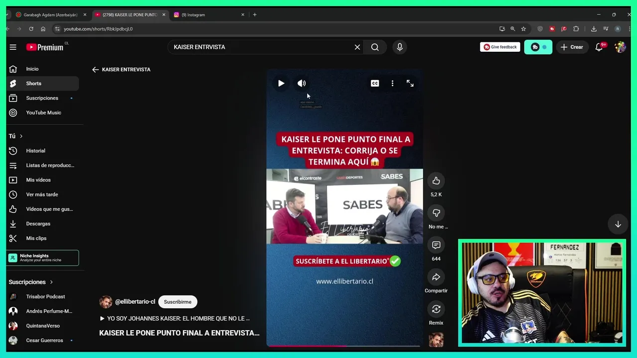Open the Niche Insights panel
Screen dimensions: 637x358
(43, 258)
